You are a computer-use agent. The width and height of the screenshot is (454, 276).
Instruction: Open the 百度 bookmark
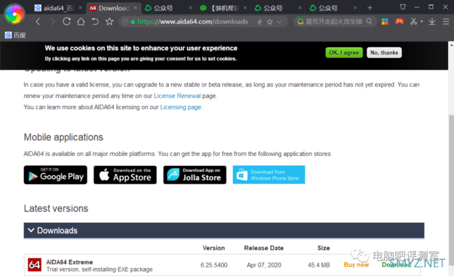(x=15, y=35)
